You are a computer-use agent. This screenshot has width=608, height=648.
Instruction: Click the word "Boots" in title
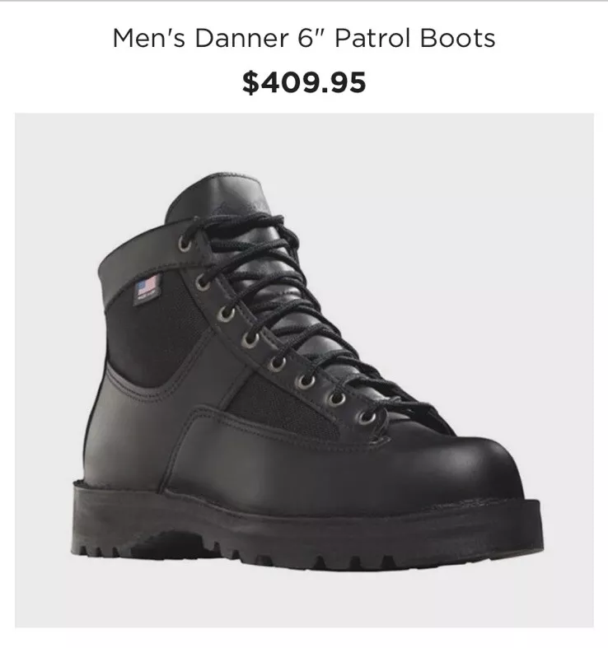pyautogui.click(x=456, y=39)
